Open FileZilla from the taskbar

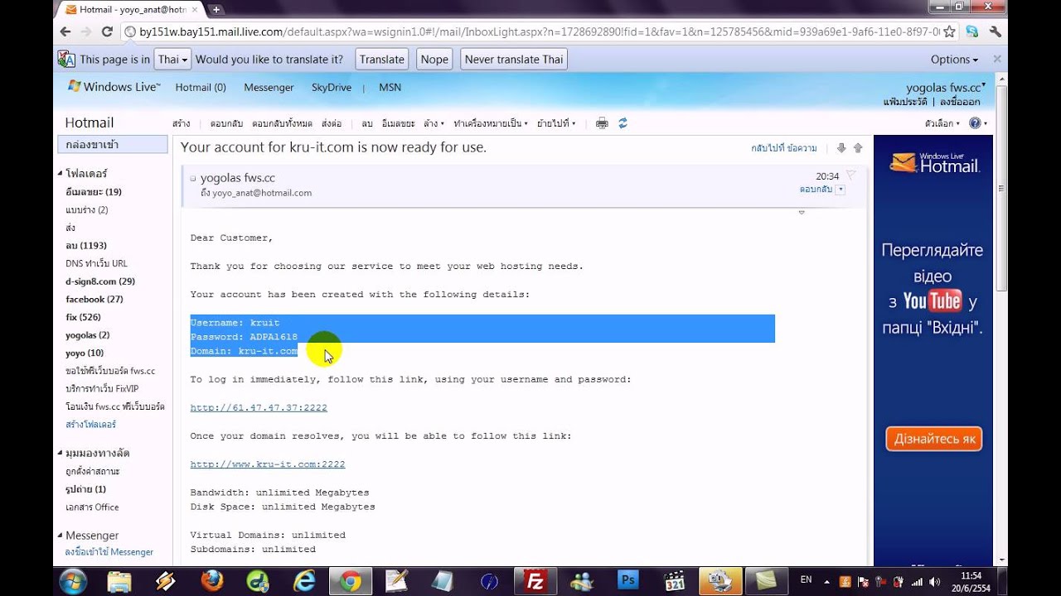click(x=536, y=581)
